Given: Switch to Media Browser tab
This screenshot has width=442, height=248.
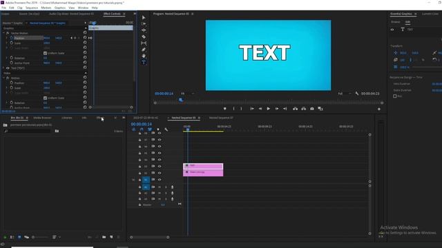Looking at the screenshot, I should pyautogui.click(x=42, y=118).
